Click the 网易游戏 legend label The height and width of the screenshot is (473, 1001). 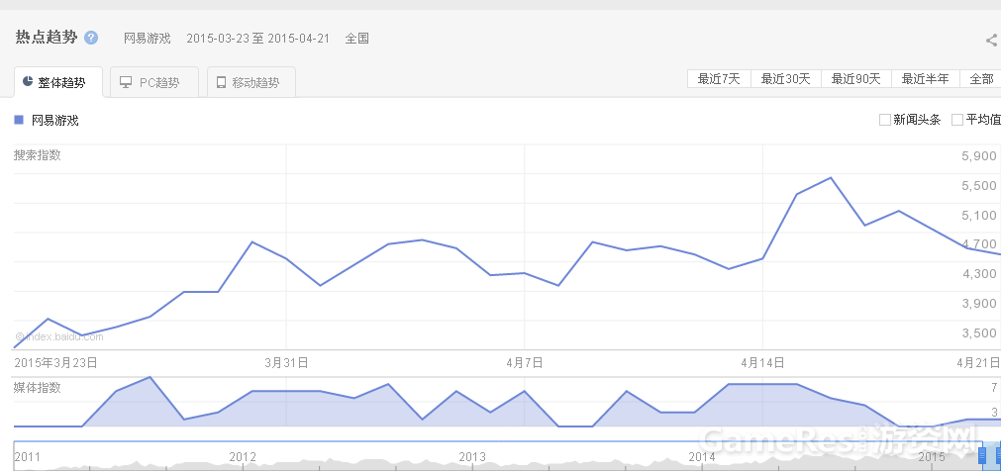(x=54, y=120)
